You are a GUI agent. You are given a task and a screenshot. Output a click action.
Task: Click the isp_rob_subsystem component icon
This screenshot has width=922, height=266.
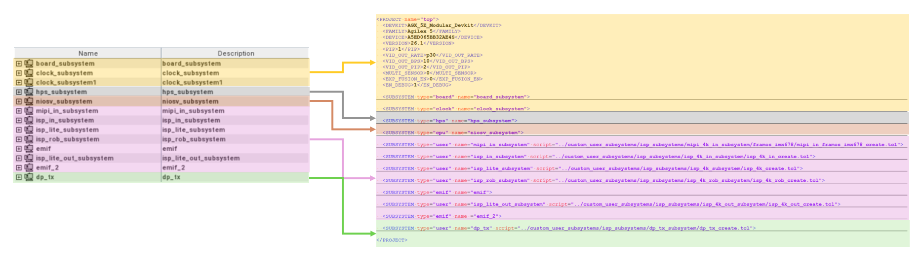29,139
